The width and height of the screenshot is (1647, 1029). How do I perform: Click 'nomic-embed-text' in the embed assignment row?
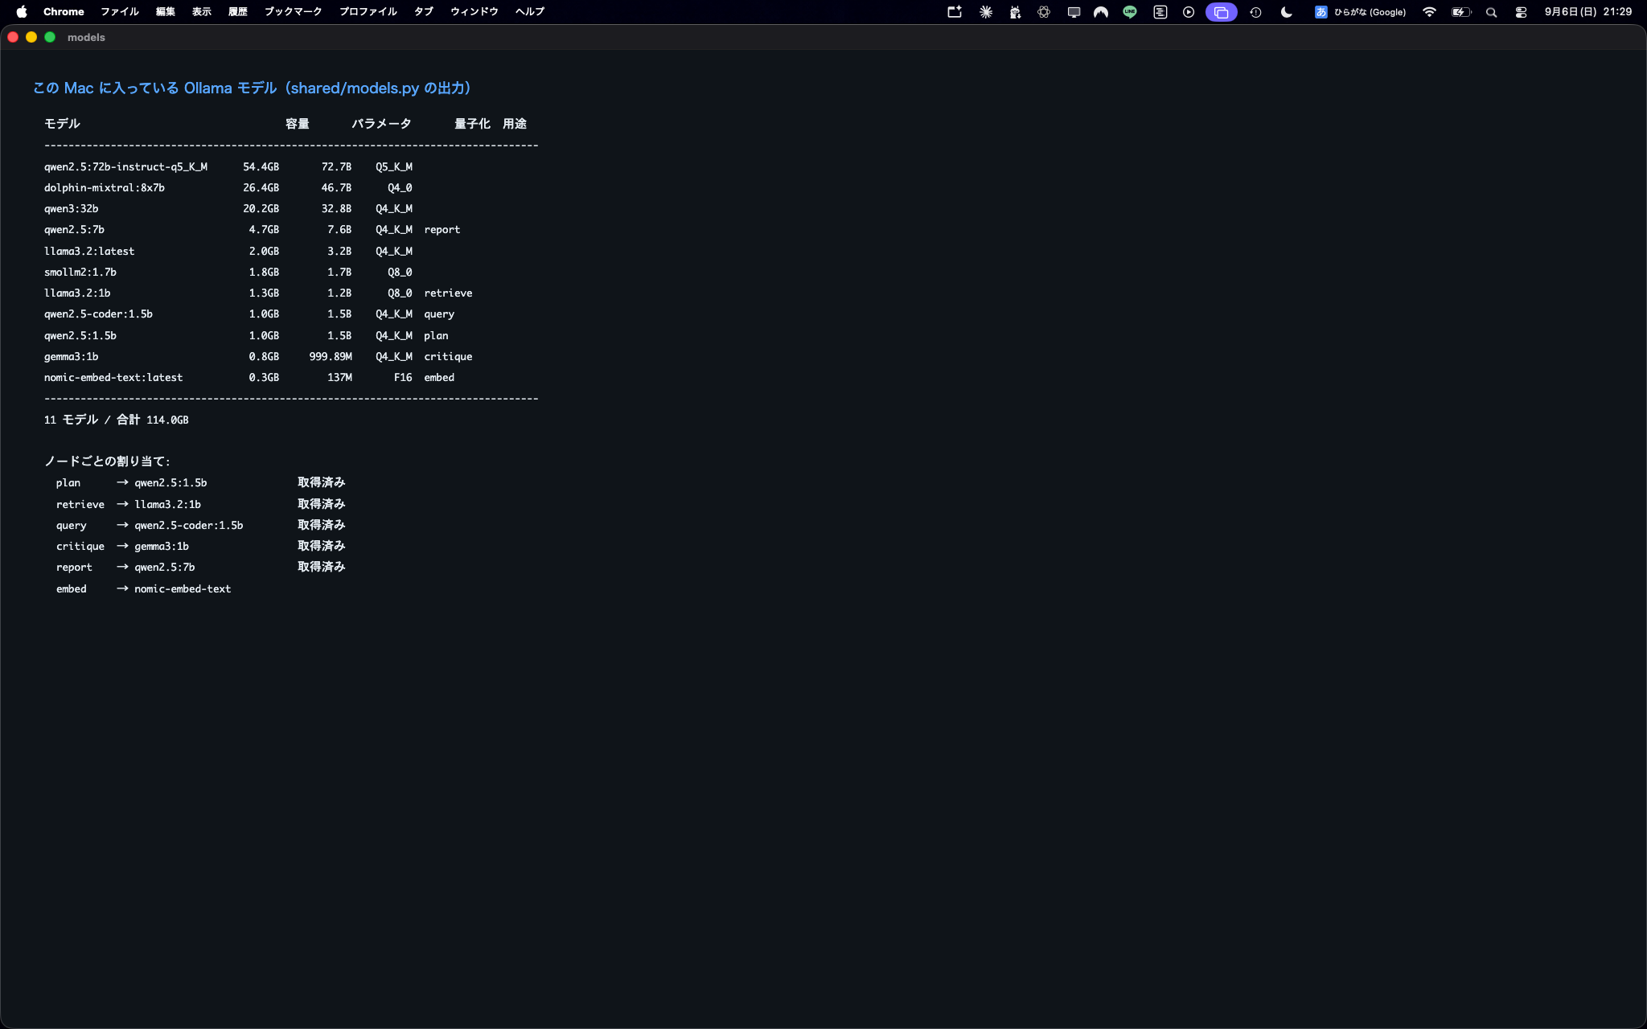coord(183,589)
